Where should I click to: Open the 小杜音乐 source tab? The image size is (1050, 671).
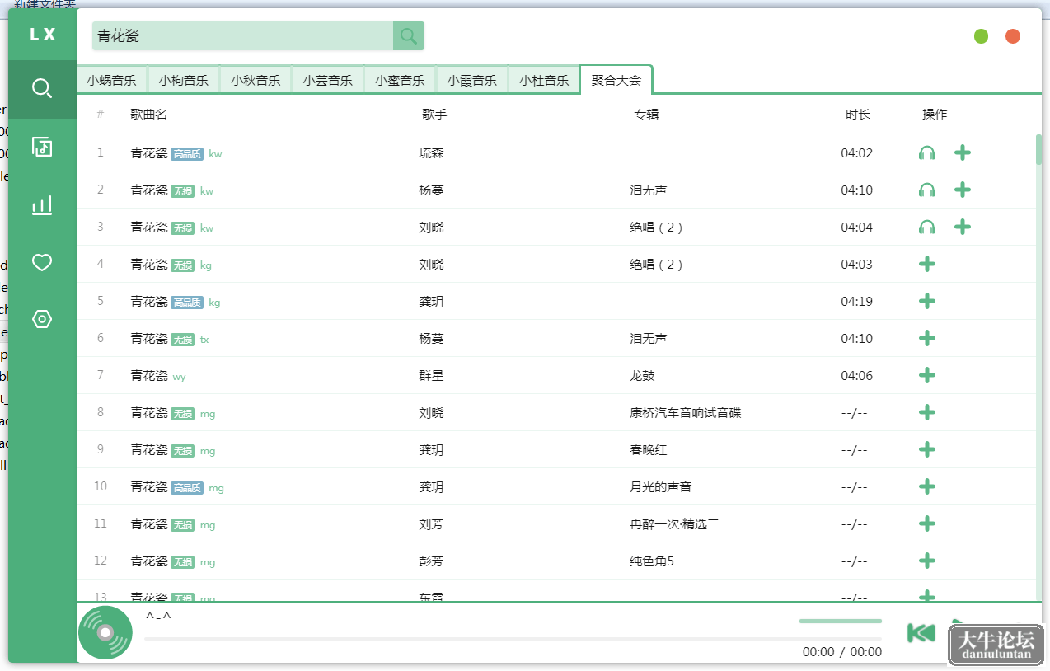point(544,80)
